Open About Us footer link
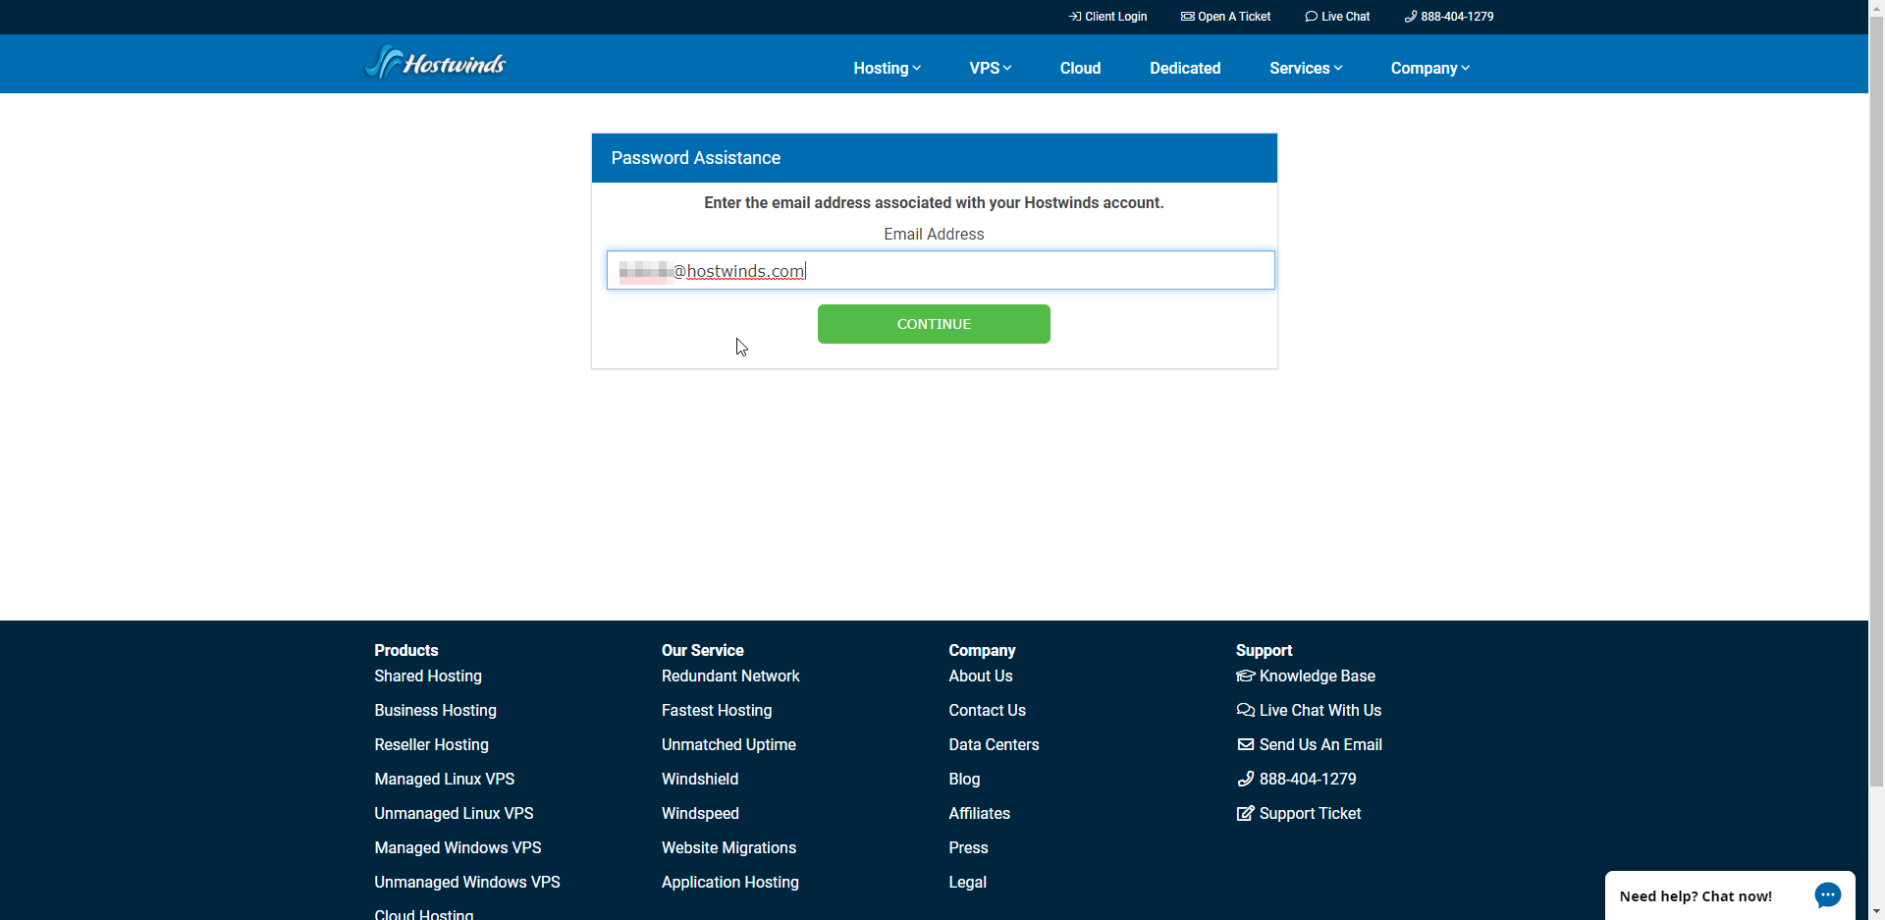The height and width of the screenshot is (920, 1885). [x=980, y=676]
